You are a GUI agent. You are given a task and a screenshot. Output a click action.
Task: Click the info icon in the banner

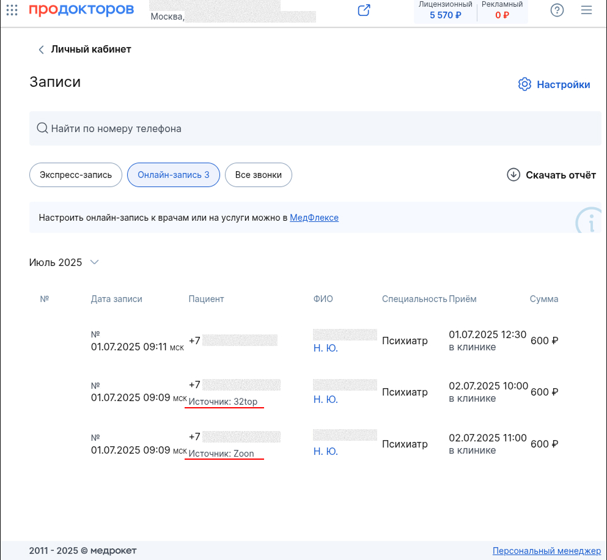tap(590, 221)
